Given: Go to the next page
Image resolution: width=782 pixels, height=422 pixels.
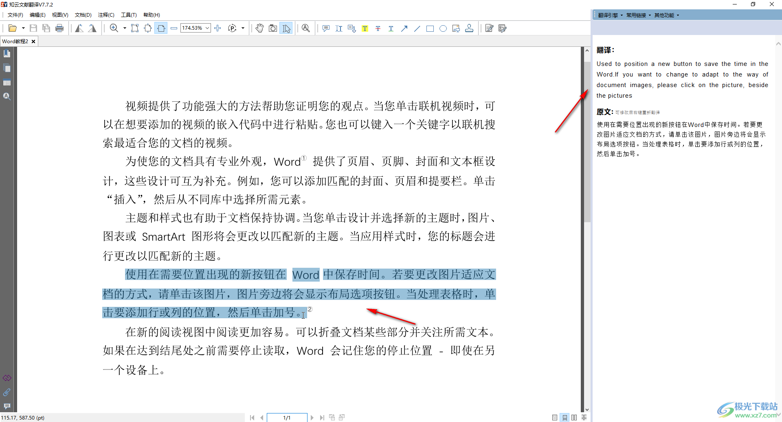Looking at the screenshot, I should tap(312, 418).
